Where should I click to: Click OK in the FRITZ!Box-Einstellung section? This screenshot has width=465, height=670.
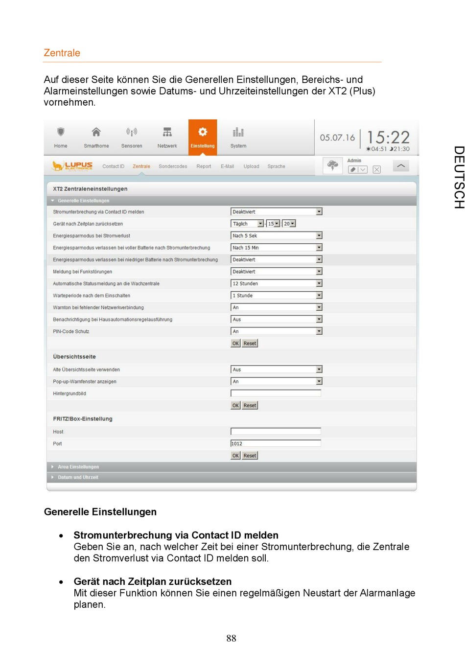click(x=235, y=456)
